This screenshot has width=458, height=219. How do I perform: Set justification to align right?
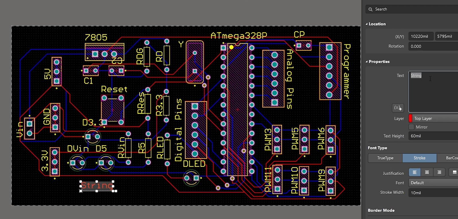coord(439,172)
